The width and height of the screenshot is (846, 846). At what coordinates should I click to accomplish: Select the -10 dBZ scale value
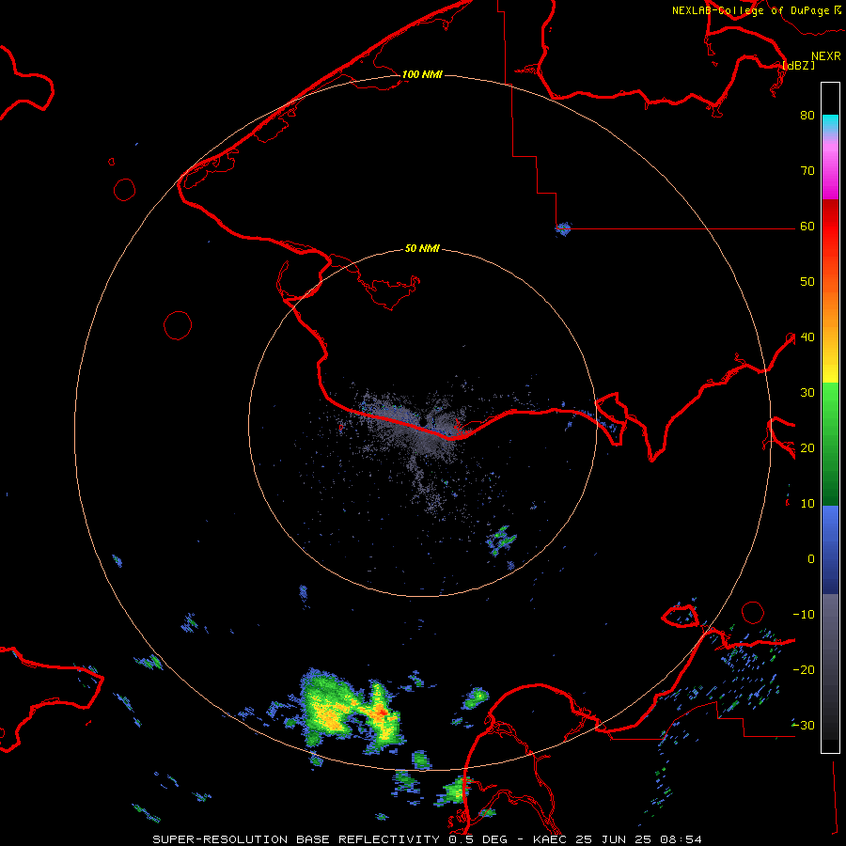click(x=804, y=614)
